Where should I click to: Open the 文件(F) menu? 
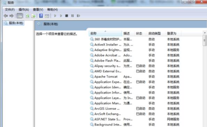tap(10, 10)
